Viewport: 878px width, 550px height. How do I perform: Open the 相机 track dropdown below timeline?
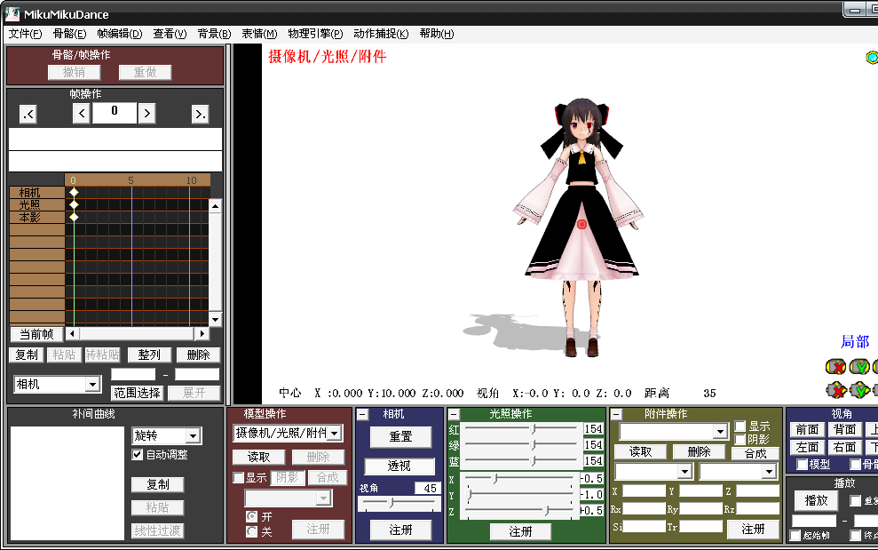tap(92, 385)
